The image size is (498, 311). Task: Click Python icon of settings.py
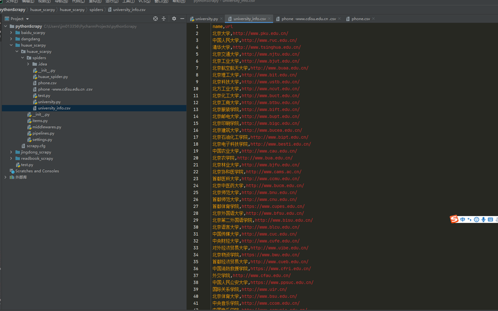click(29, 140)
